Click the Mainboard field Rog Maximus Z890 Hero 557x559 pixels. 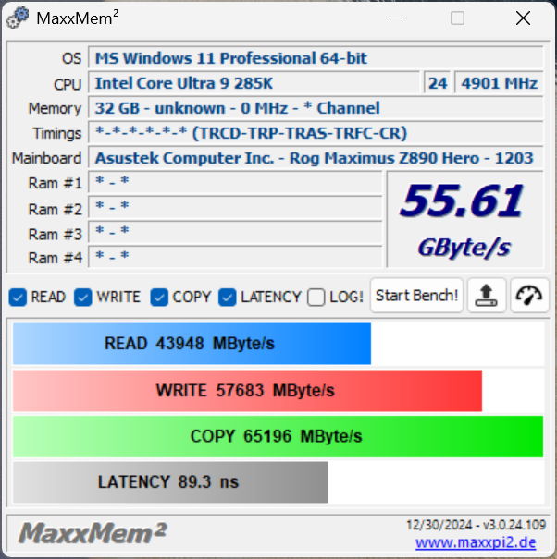coord(316,158)
